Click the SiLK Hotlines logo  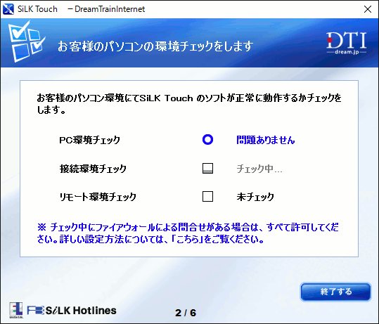(72, 311)
